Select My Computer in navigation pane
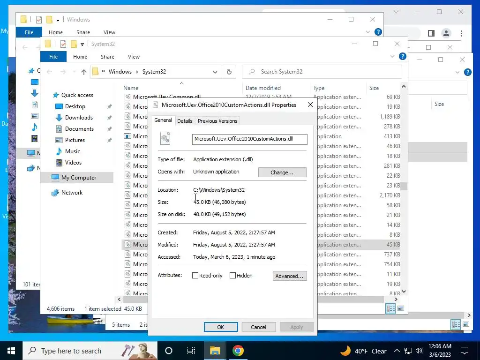This screenshot has width=480, height=360. click(x=77, y=178)
